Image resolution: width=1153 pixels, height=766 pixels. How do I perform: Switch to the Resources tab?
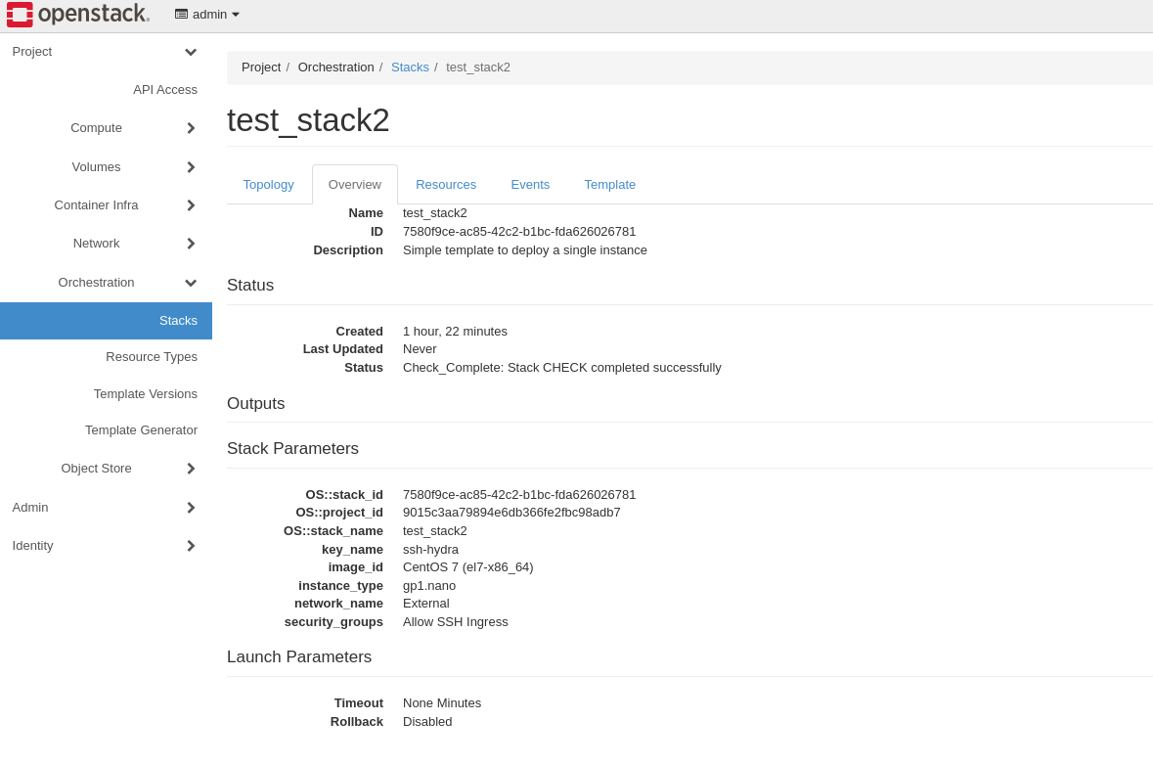[446, 185]
